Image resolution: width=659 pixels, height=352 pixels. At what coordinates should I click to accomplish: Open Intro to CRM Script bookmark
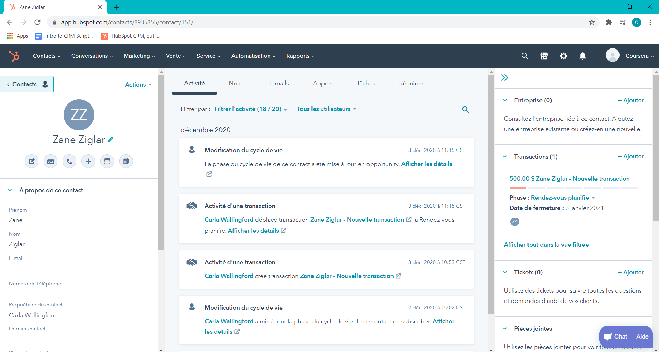coord(64,36)
